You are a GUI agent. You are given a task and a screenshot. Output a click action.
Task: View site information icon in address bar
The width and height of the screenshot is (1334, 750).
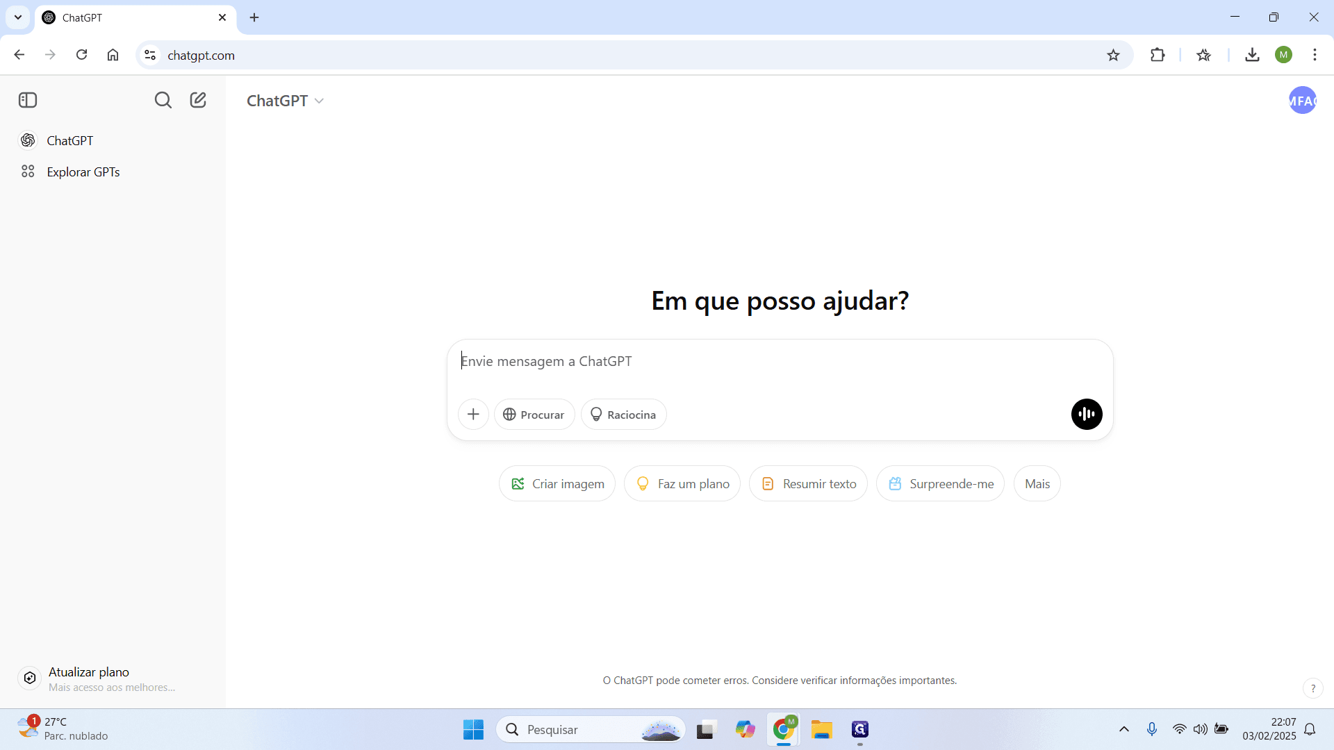[x=149, y=55]
